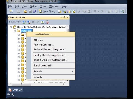This screenshot has width=133, height=99.
Task: Click the Save All icon
Action: [x=35, y=11]
